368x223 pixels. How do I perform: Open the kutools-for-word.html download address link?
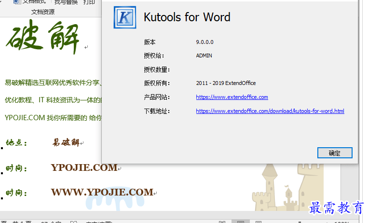pyautogui.click(x=270, y=111)
